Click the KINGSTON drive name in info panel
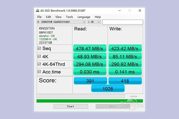Screen dimensions: 179x119 47,28
